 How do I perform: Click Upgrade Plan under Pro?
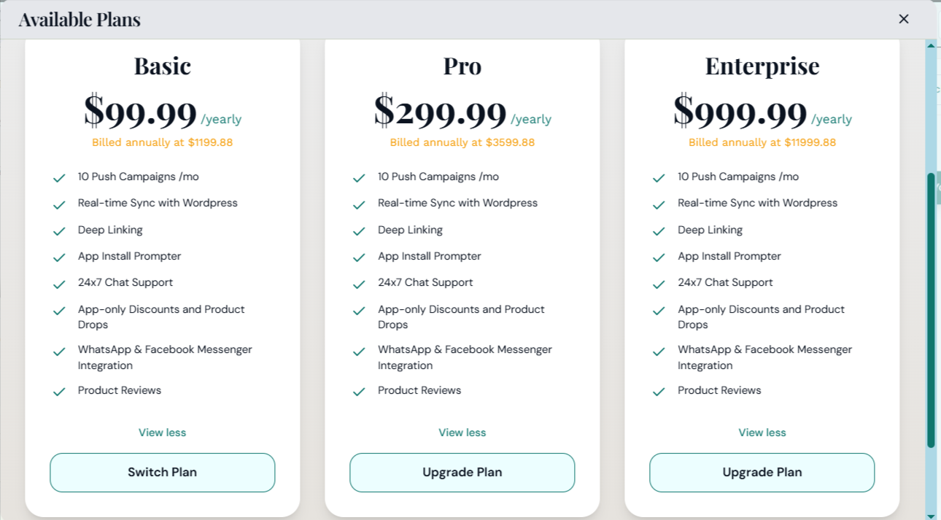[462, 473]
